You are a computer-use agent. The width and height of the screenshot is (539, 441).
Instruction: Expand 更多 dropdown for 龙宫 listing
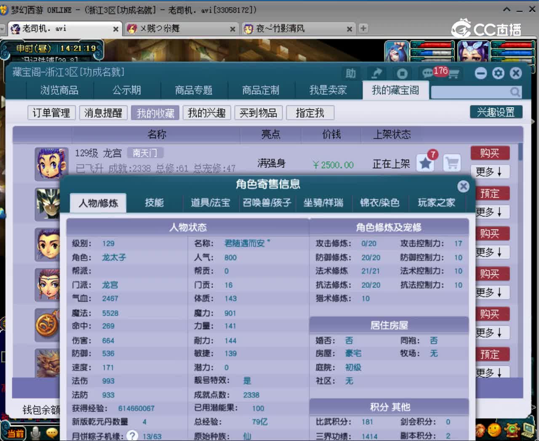click(x=490, y=172)
